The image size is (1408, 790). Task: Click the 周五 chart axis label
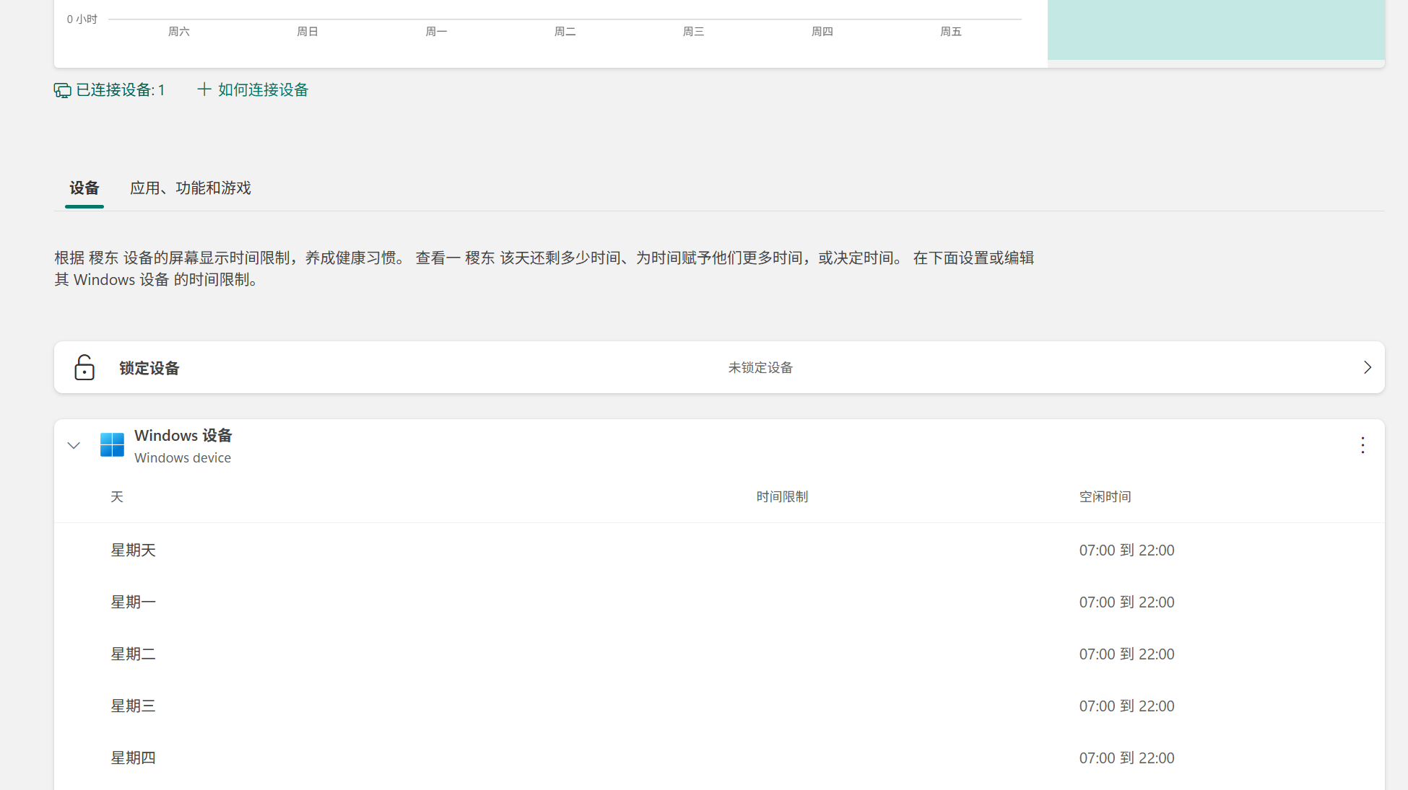pos(950,31)
